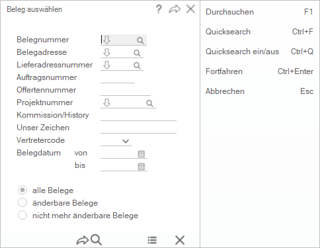320x248 pixels.
Task: Choose Quicksearch ein/aus menu entry
Action: pyautogui.click(x=259, y=52)
